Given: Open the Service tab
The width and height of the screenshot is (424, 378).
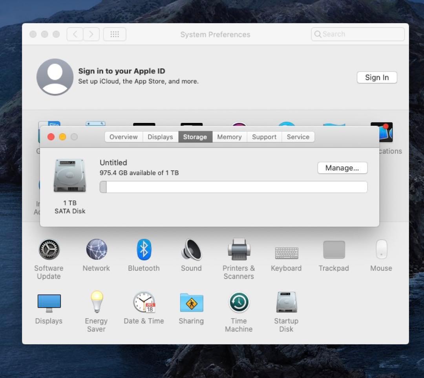Looking at the screenshot, I should point(298,137).
